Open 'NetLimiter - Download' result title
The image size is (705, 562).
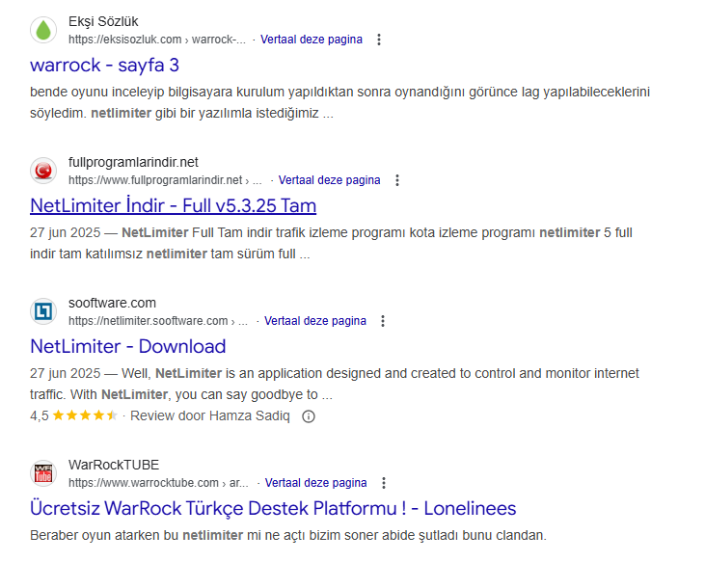[x=127, y=346]
